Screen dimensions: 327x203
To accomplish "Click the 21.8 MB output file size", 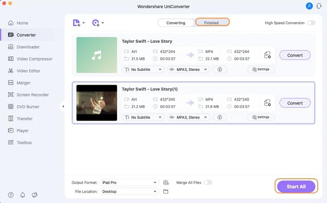I will [212, 107].
